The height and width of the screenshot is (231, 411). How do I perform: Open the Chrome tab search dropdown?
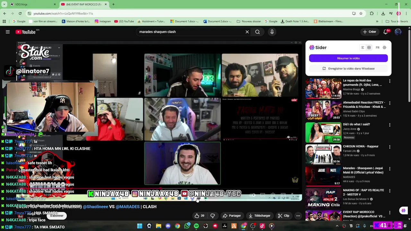click(4, 4)
